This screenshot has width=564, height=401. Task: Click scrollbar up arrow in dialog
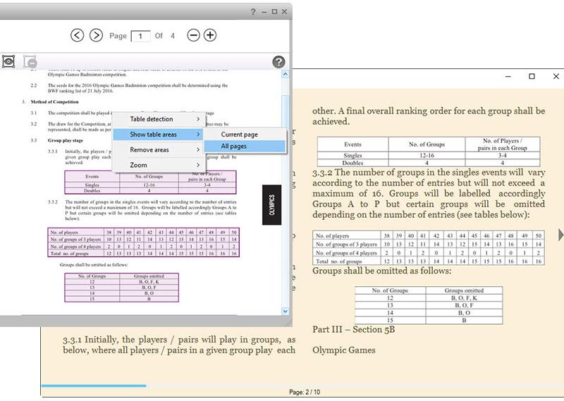[286, 74]
